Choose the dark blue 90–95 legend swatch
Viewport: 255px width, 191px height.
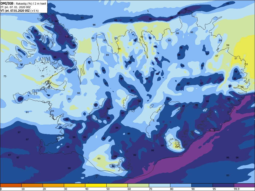[x=202, y=185]
